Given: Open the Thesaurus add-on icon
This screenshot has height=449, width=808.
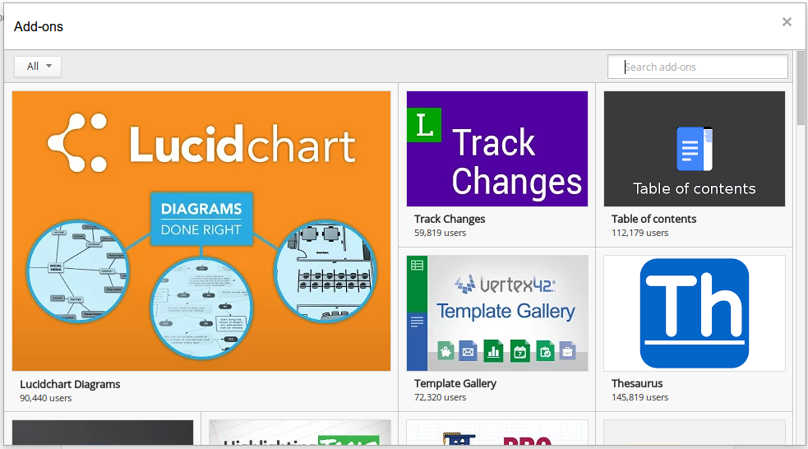Looking at the screenshot, I should coord(694,313).
